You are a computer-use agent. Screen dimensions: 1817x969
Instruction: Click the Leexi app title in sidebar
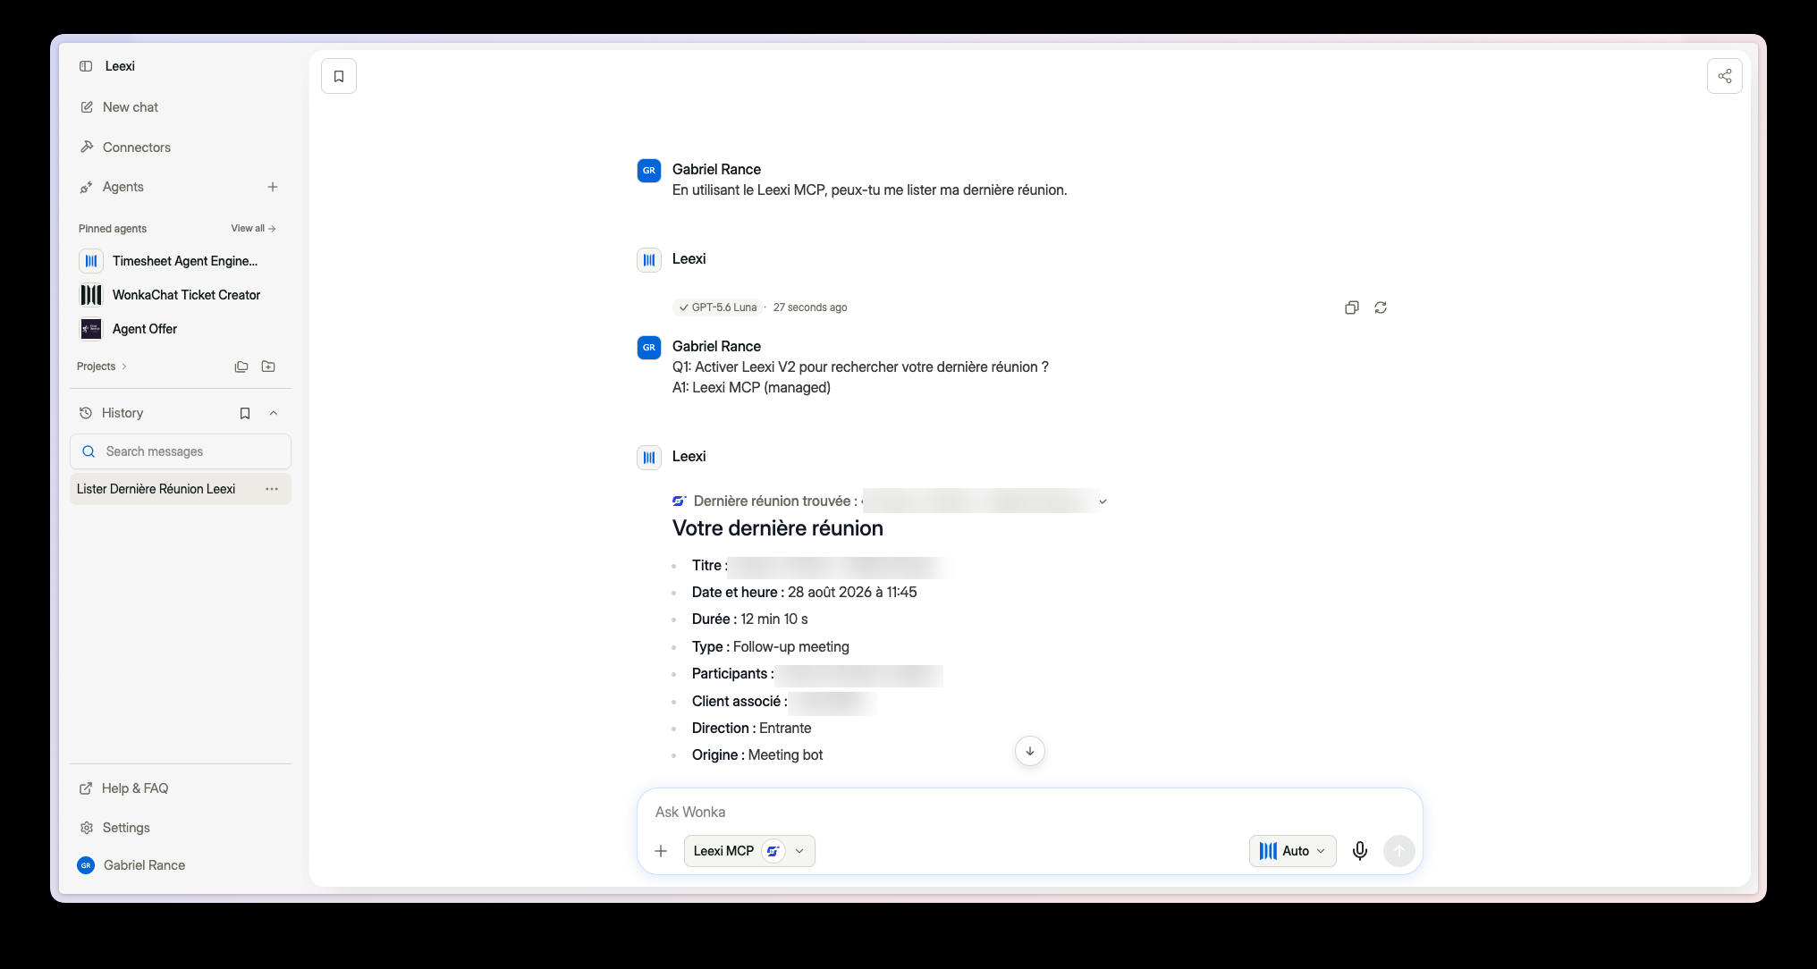coord(120,66)
